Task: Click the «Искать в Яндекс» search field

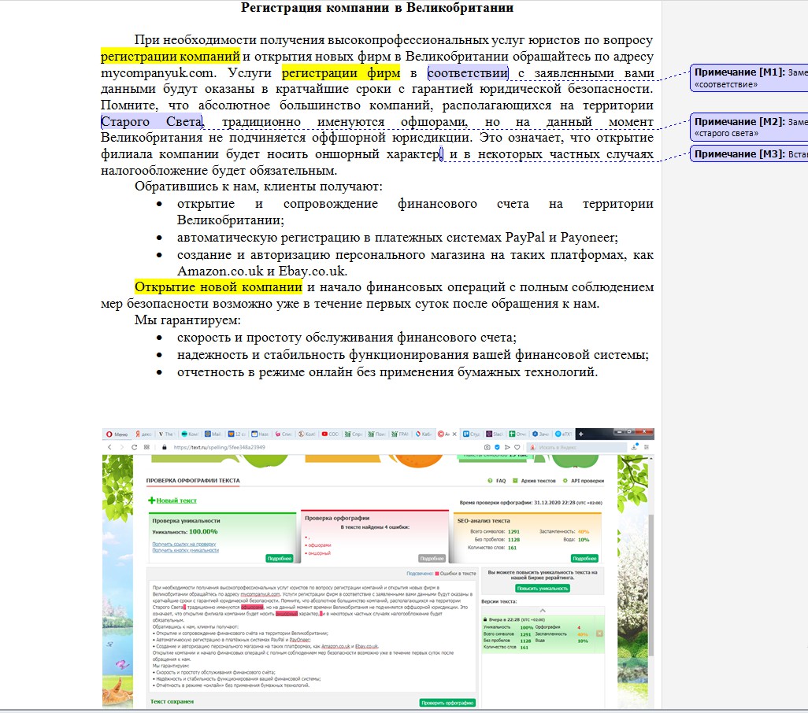Action: click(x=577, y=447)
